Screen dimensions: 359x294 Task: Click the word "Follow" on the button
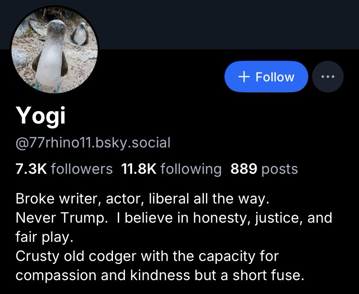[x=275, y=77]
